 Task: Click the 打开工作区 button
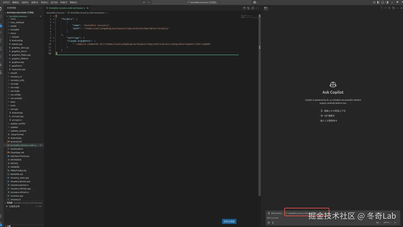click(x=229, y=221)
